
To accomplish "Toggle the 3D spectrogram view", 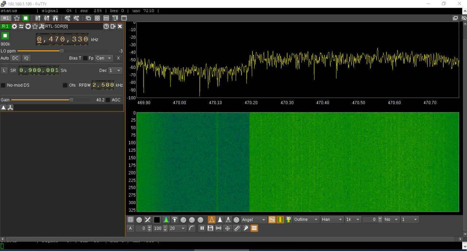I will click(289, 219).
